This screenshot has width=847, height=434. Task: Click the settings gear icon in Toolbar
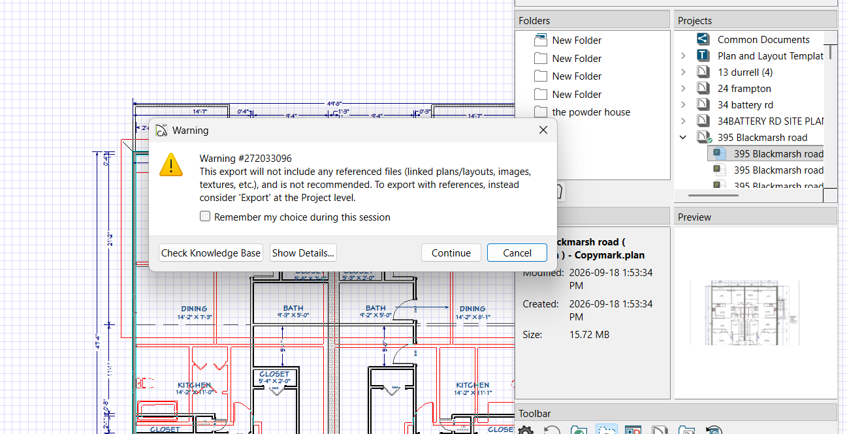(x=525, y=429)
